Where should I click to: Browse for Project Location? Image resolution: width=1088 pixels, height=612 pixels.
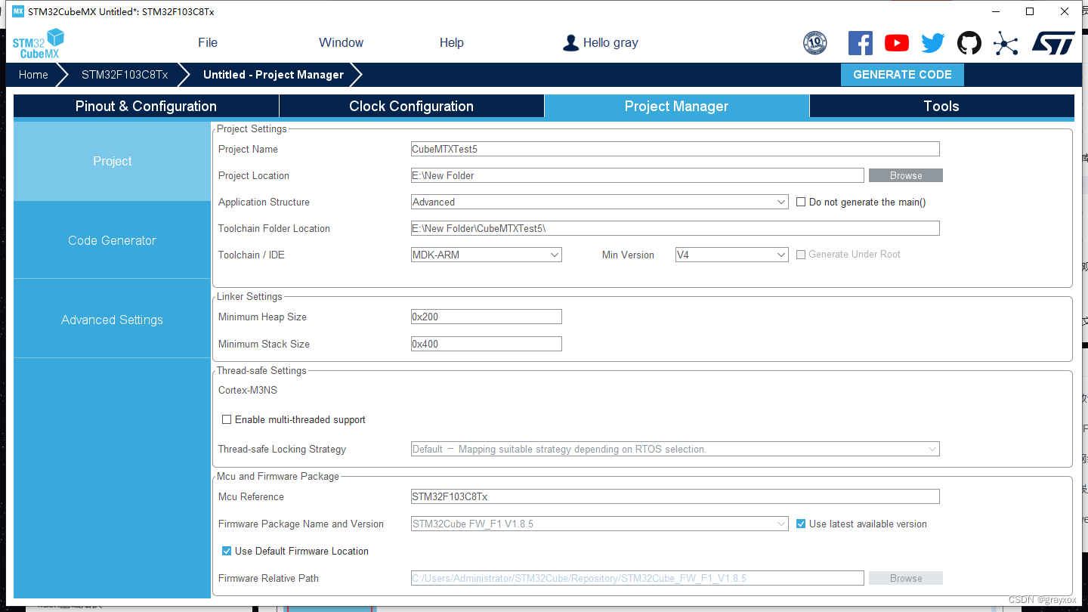[906, 175]
